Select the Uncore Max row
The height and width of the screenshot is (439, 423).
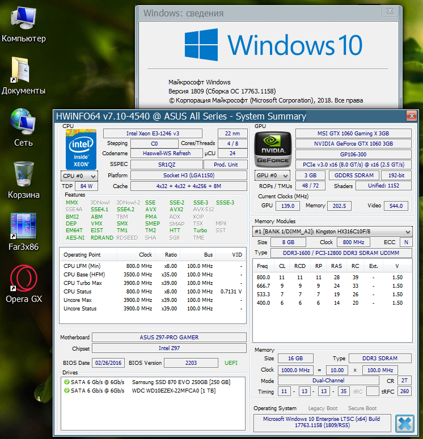153,300
